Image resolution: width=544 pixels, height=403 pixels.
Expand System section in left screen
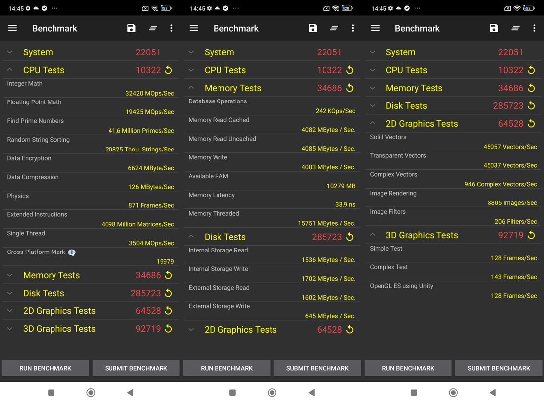tap(10, 52)
